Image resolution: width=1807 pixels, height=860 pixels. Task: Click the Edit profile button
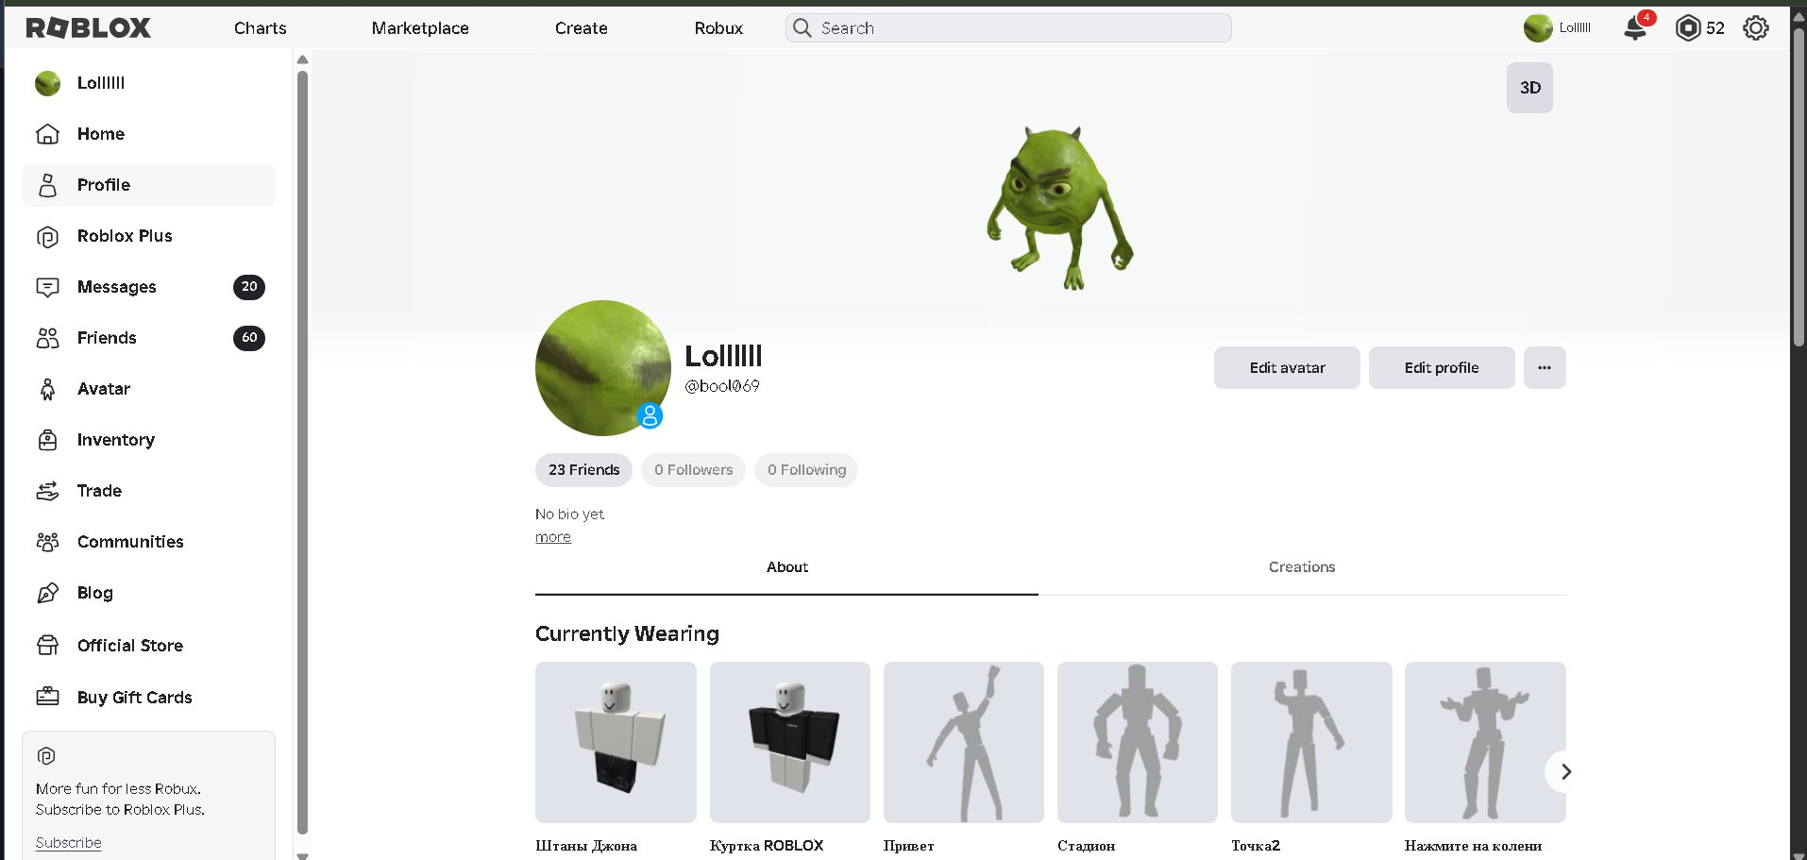point(1442,368)
